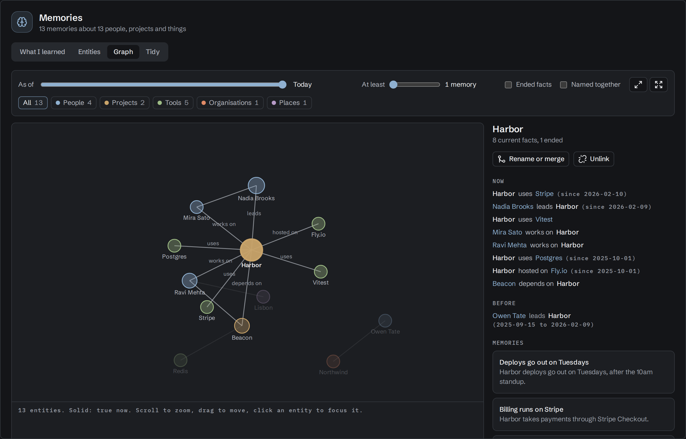Click the Rename or merge button
Viewport: 686px width, 439px height.
pyautogui.click(x=531, y=159)
